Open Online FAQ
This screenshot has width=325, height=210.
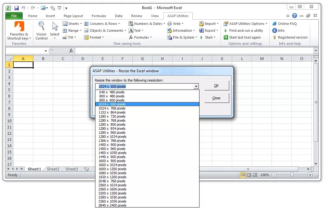284,24
